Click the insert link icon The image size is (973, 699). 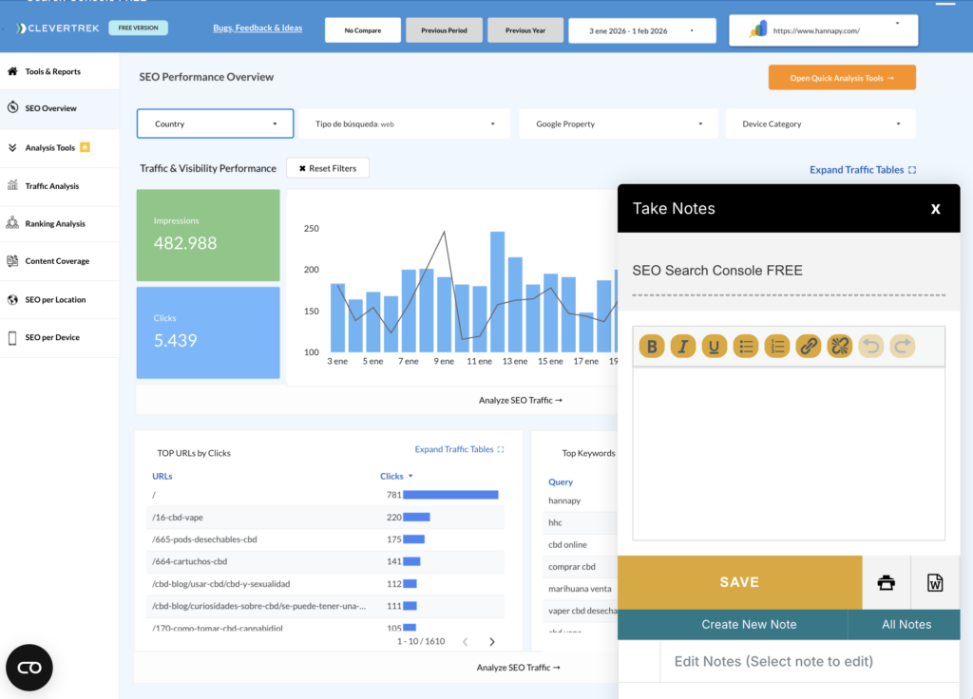pos(808,347)
